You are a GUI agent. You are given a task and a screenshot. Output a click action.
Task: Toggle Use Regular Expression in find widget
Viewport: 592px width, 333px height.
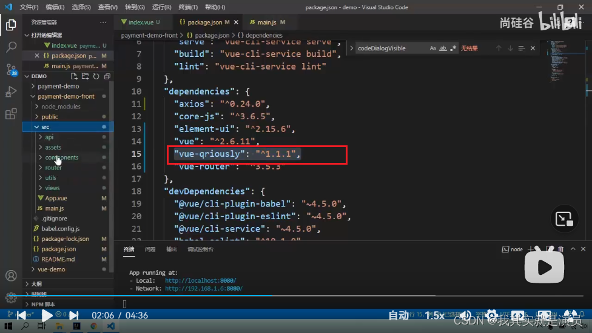[x=453, y=48]
